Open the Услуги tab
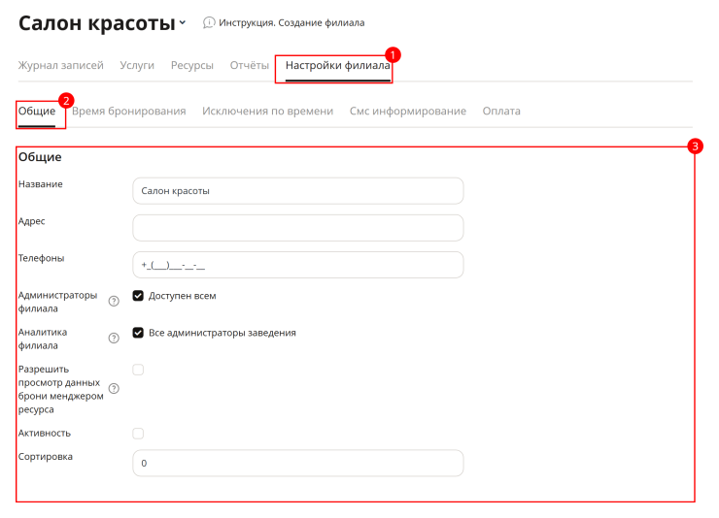This screenshot has width=719, height=518. click(137, 65)
